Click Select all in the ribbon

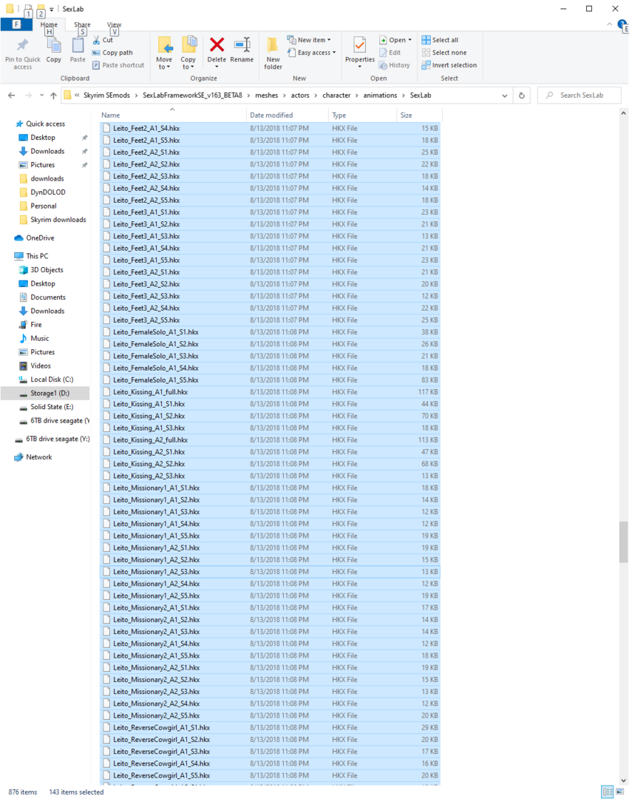(x=441, y=40)
